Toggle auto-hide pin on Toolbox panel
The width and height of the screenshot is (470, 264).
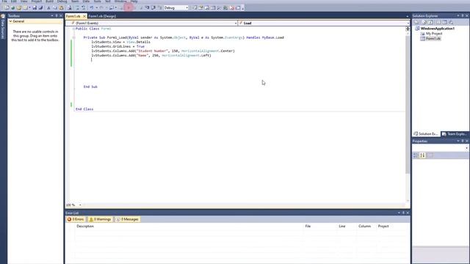pos(57,16)
